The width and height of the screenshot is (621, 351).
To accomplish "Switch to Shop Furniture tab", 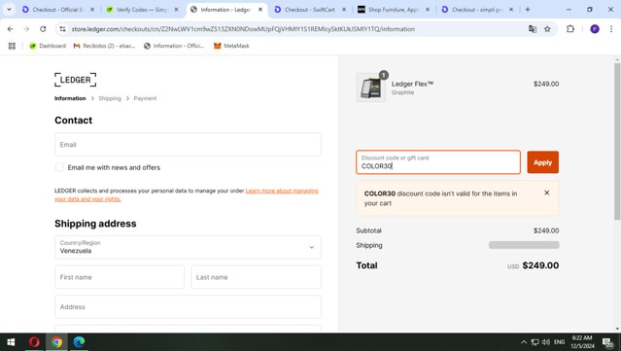I will coord(394,10).
